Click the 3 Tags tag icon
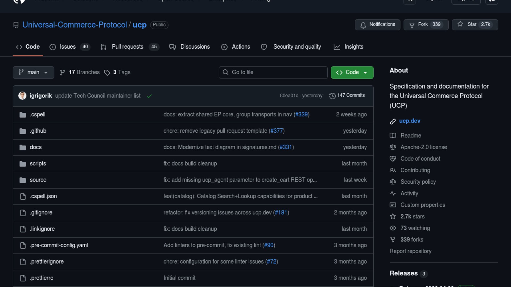The height and width of the screenshot is (287, 511). tap(107, 73)
